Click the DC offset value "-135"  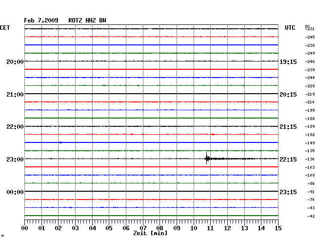310,151
